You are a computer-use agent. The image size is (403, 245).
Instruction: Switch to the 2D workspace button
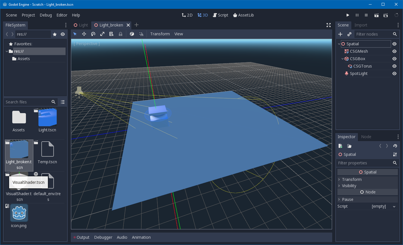click(187, 15)
